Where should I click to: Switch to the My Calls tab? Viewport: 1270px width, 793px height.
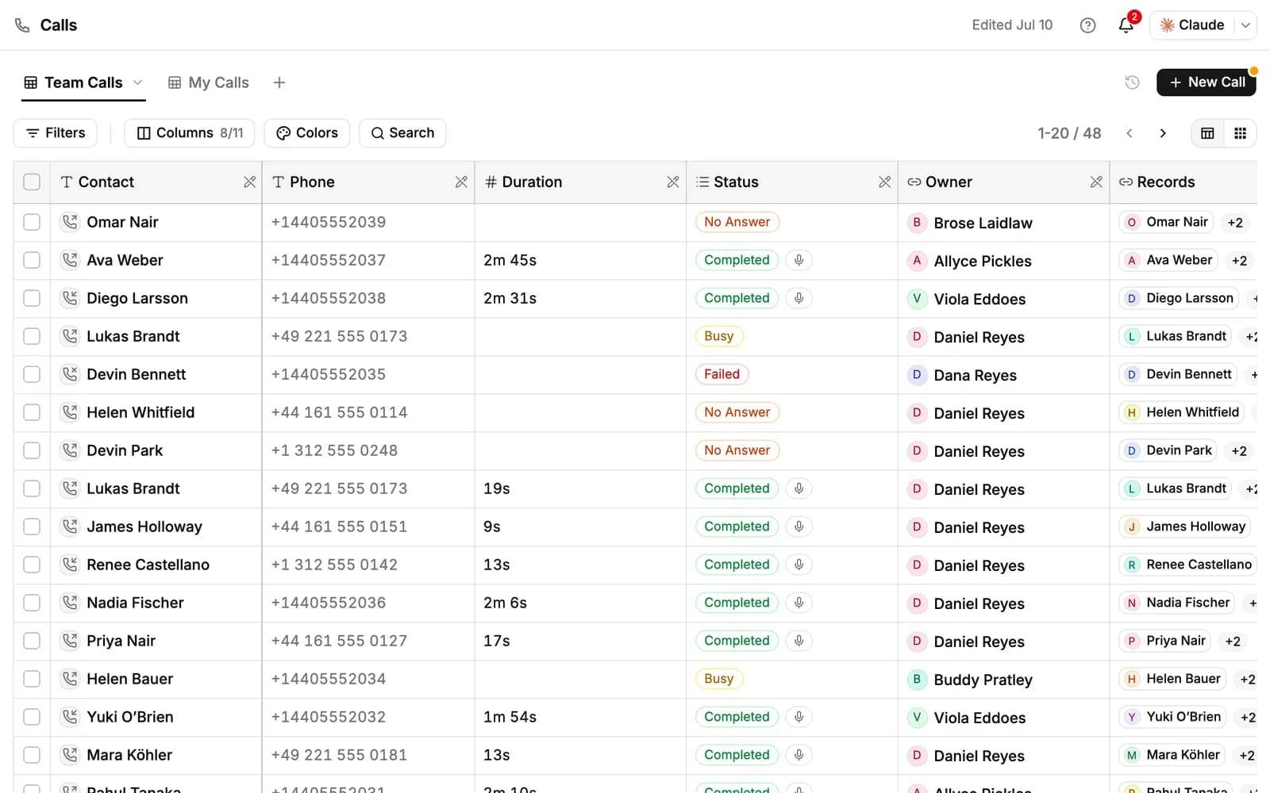(x=209, y=82)
